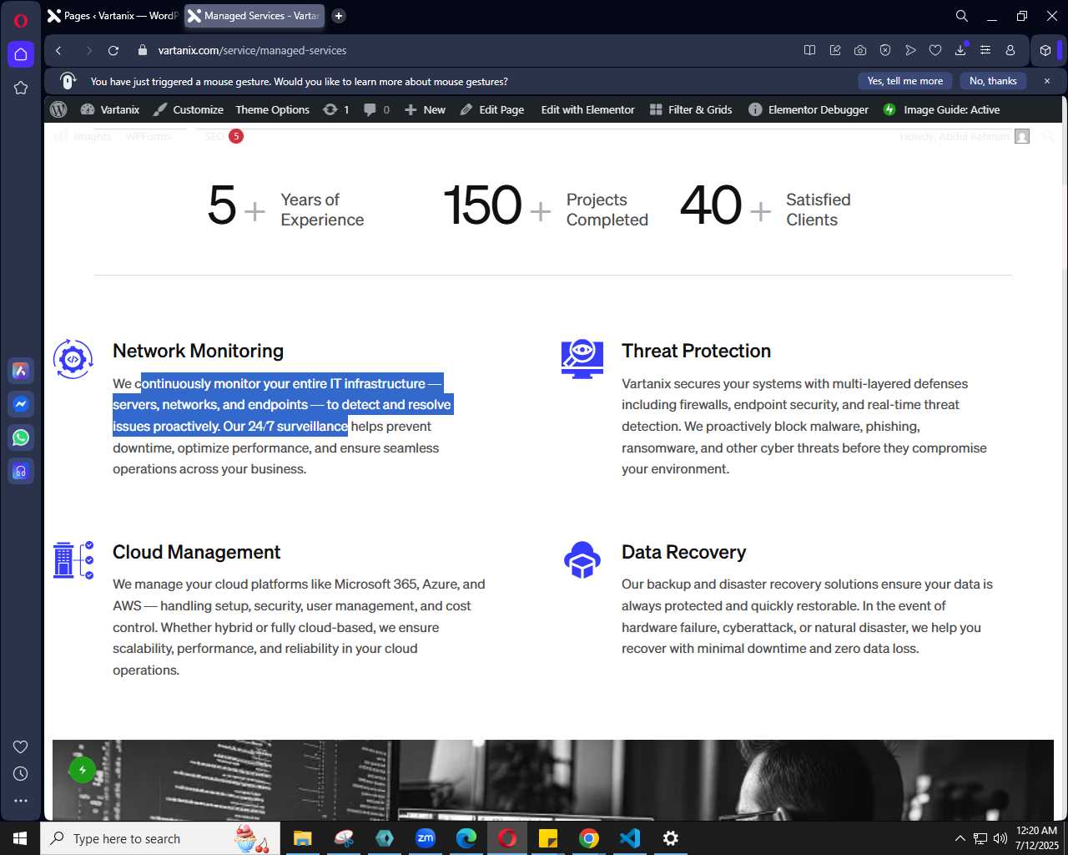Open Theme Options in admin bar

273,109
